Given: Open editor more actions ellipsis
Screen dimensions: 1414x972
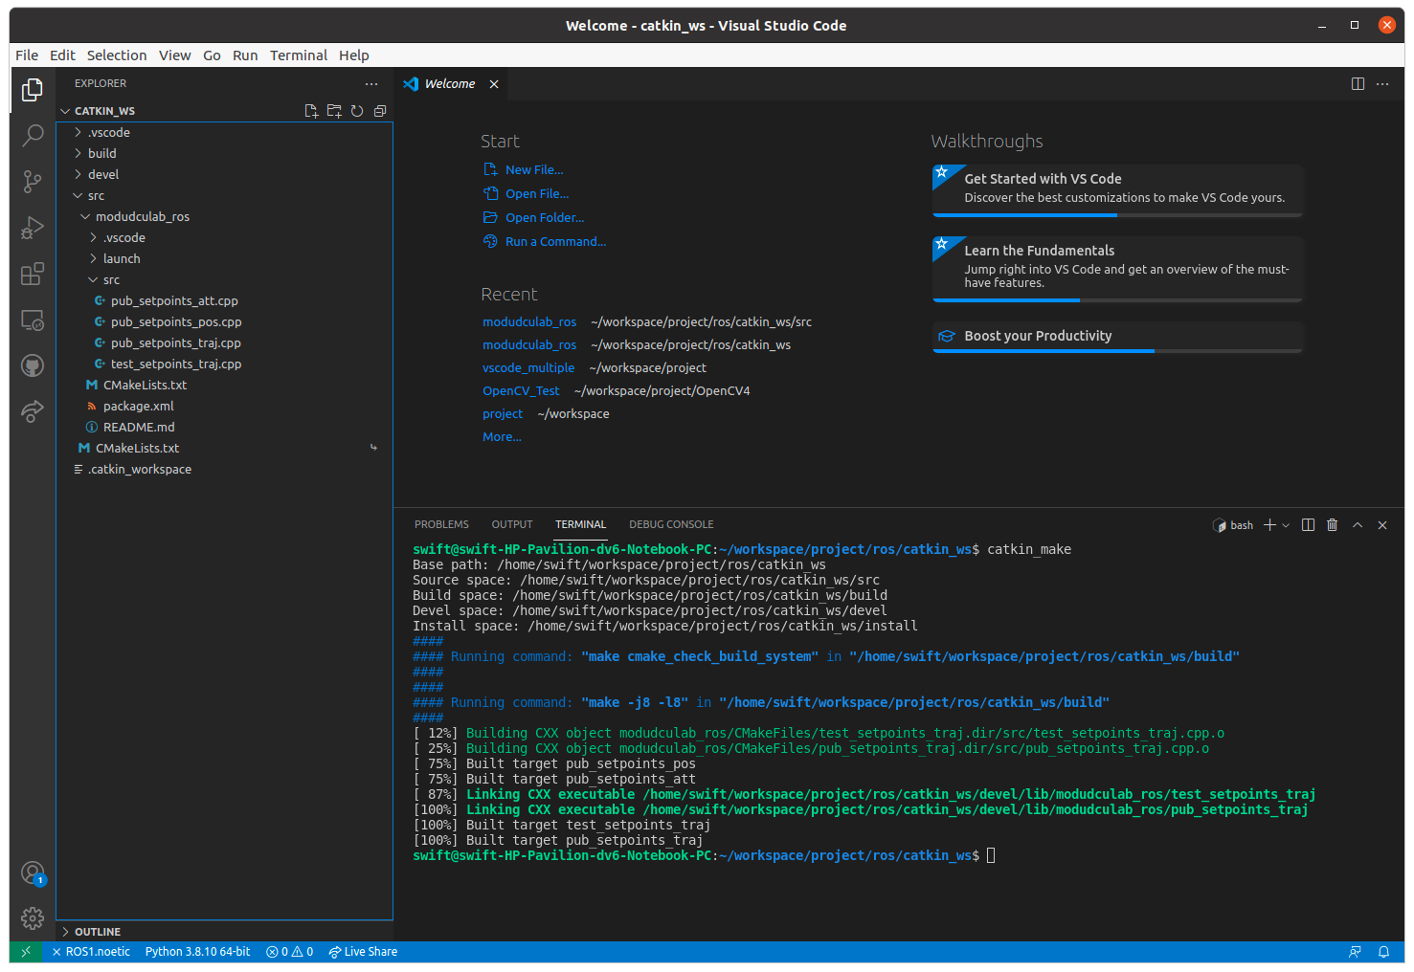Looking at the screenshot, I should pos(1382,84).
